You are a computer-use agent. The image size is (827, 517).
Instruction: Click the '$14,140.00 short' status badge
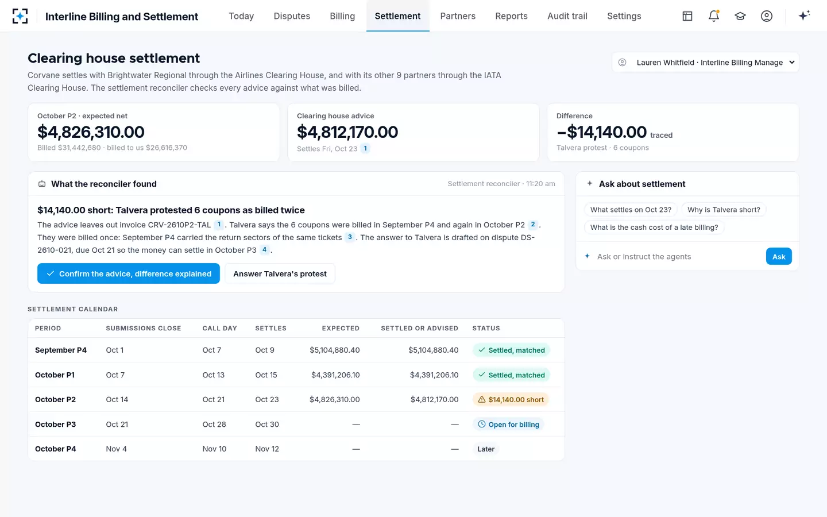[511, 399]
